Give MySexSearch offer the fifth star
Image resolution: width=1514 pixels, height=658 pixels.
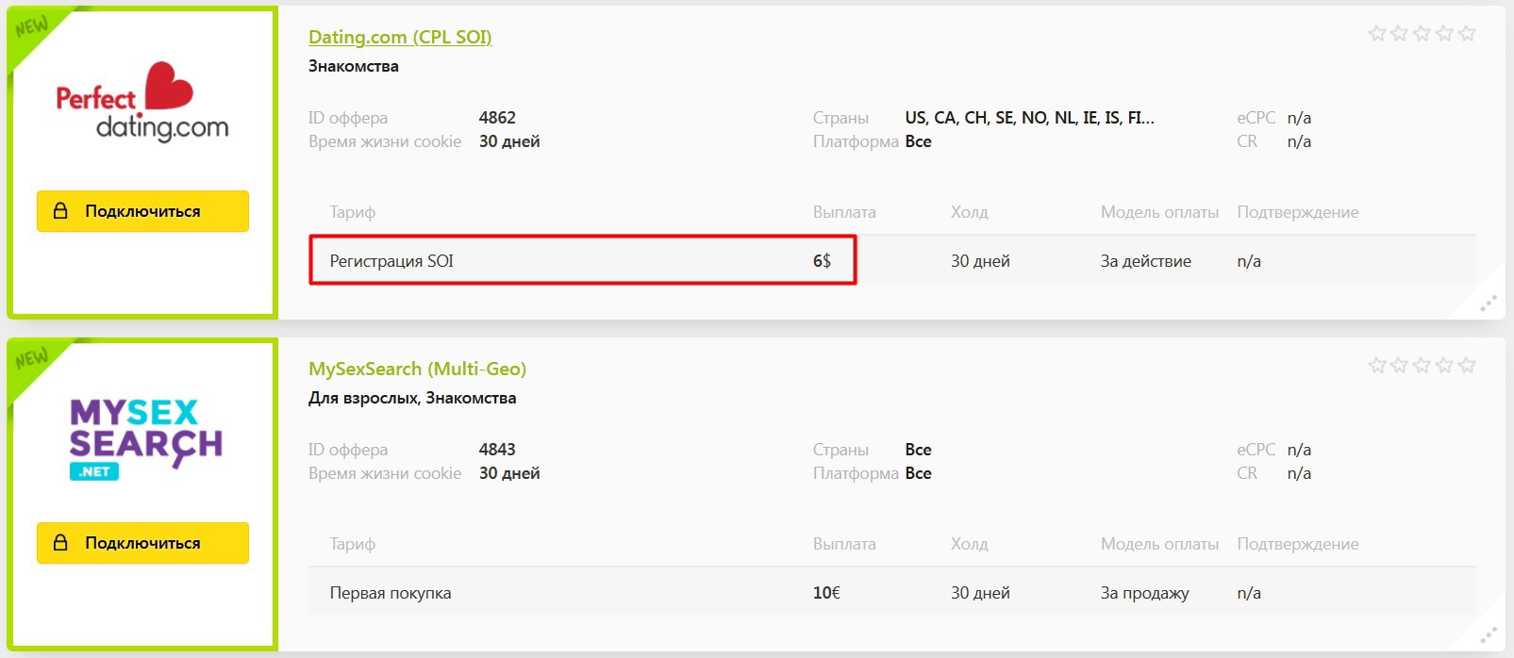[x=1466, y=366]
